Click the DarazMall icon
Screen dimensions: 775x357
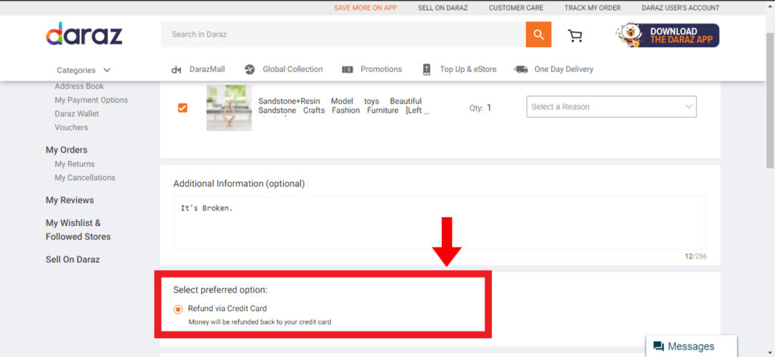coord(176,70)
